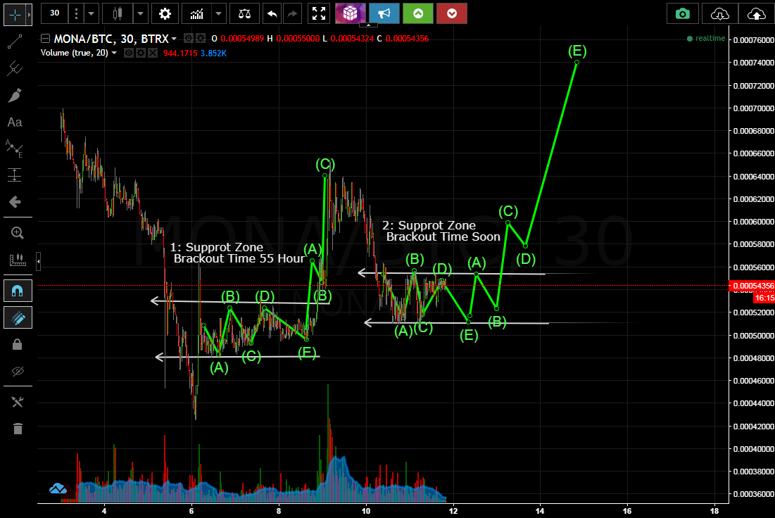Click the topmost (E) wave label
This screenshot has width=775, height=518.
click(x=576, y=51)
